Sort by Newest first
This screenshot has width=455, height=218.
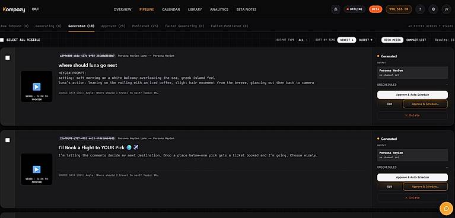point(346,40)
